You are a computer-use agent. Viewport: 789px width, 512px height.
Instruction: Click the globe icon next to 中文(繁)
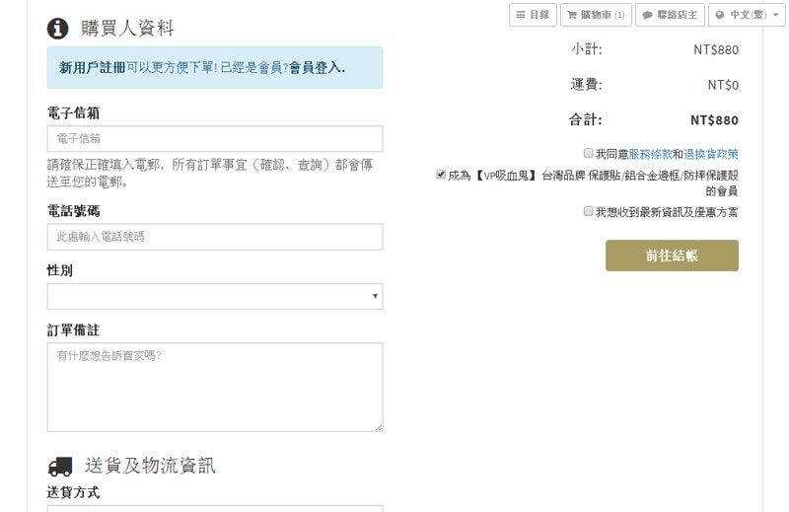point(720,15)
